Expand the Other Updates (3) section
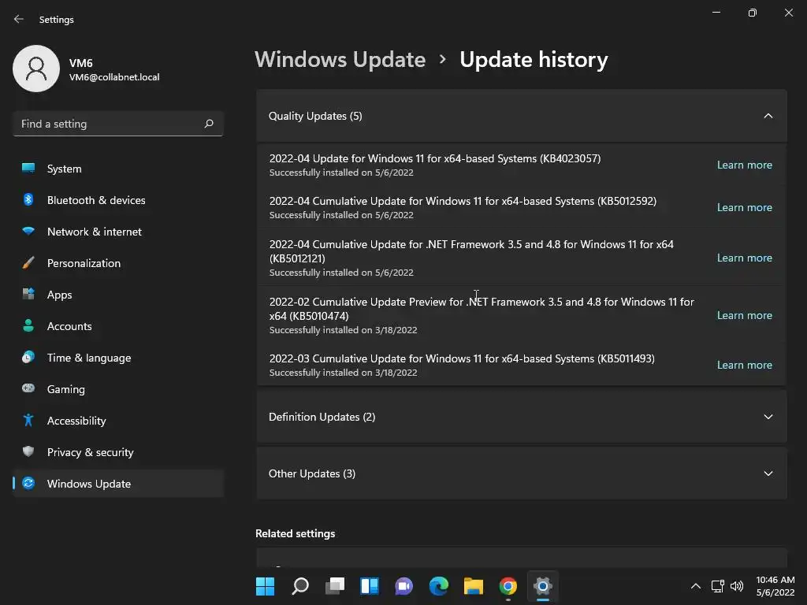 (x=768, y=473)
